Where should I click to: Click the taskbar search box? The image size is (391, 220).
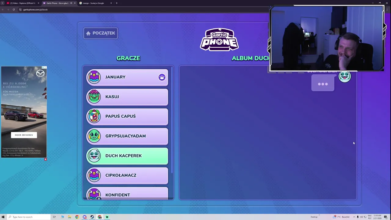click(29, 217)
